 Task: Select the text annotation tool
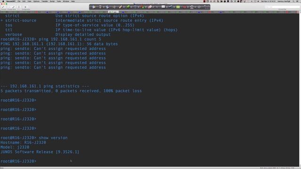pos(135,7)
